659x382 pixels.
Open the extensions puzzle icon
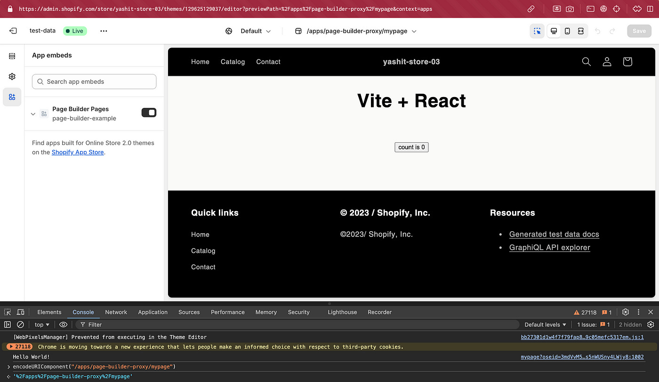pos(637,9)
